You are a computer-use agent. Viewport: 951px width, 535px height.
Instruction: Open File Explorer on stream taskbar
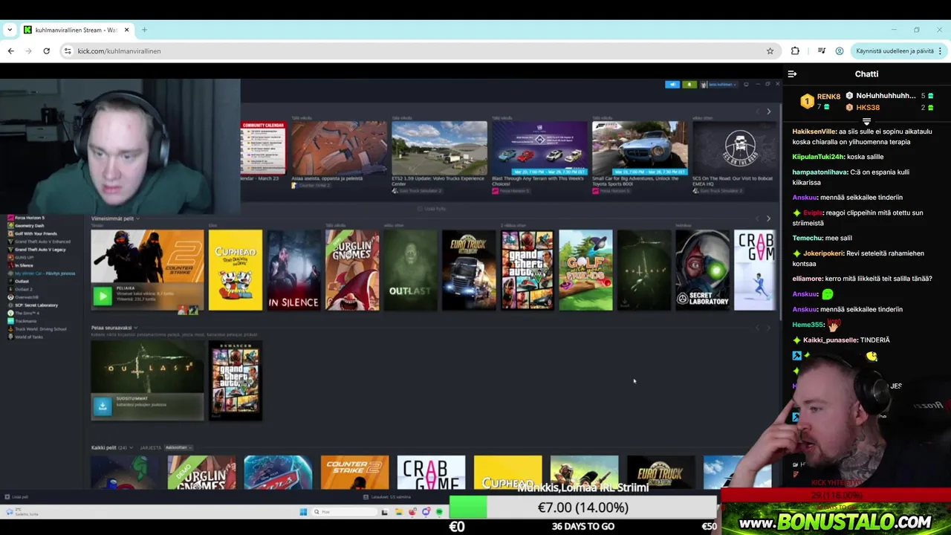398,511
